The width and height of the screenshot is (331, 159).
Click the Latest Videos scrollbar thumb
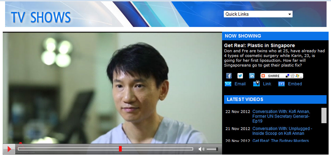[324, 116]
